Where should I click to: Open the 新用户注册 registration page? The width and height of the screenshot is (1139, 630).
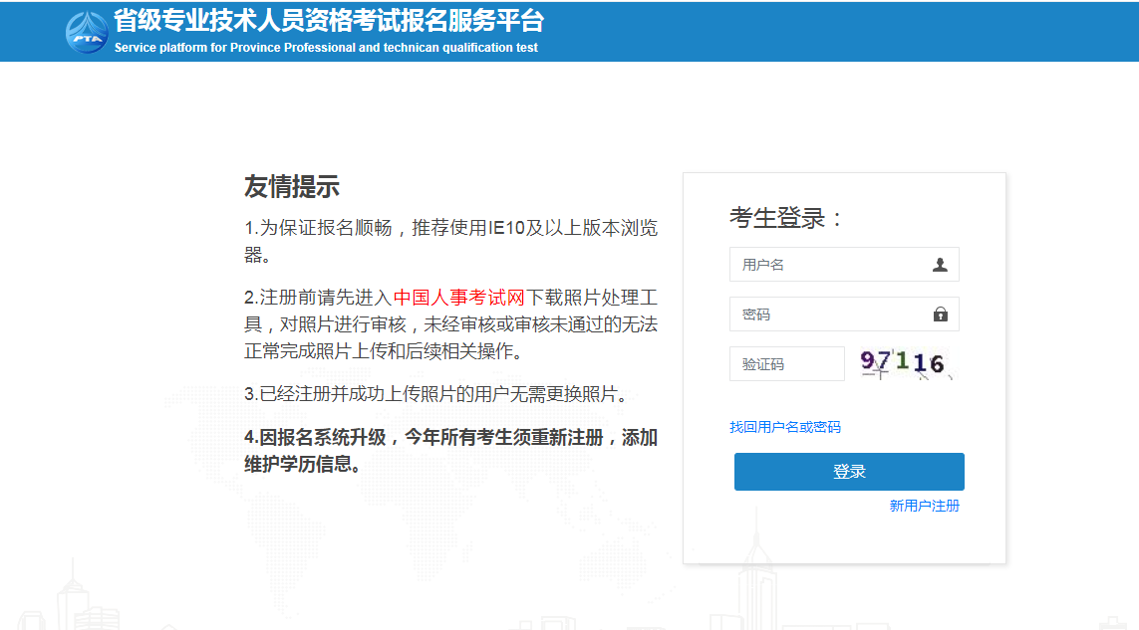[921, 506]
